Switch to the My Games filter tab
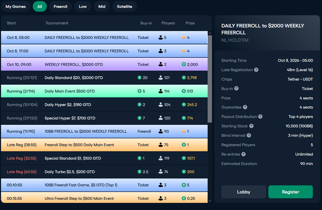 pyautogui.click(x=16, y=7)
